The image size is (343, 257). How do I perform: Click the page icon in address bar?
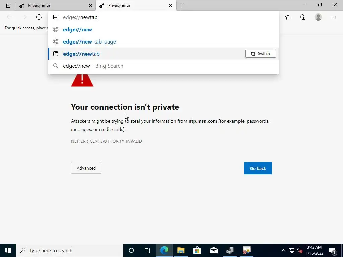point(56,17)
